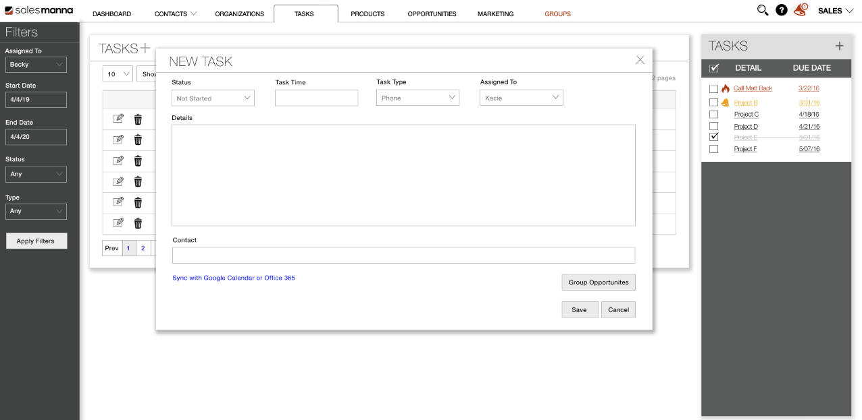Click the Save button

(x=580, y=309)
